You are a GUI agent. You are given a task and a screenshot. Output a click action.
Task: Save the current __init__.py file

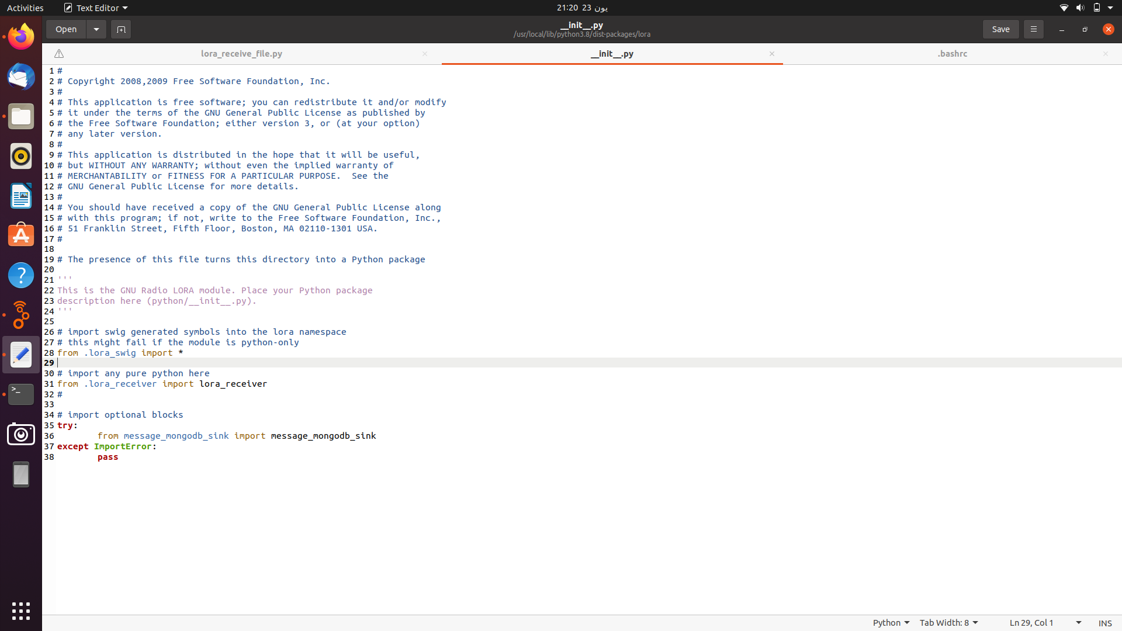click(x=1000, y=29)
